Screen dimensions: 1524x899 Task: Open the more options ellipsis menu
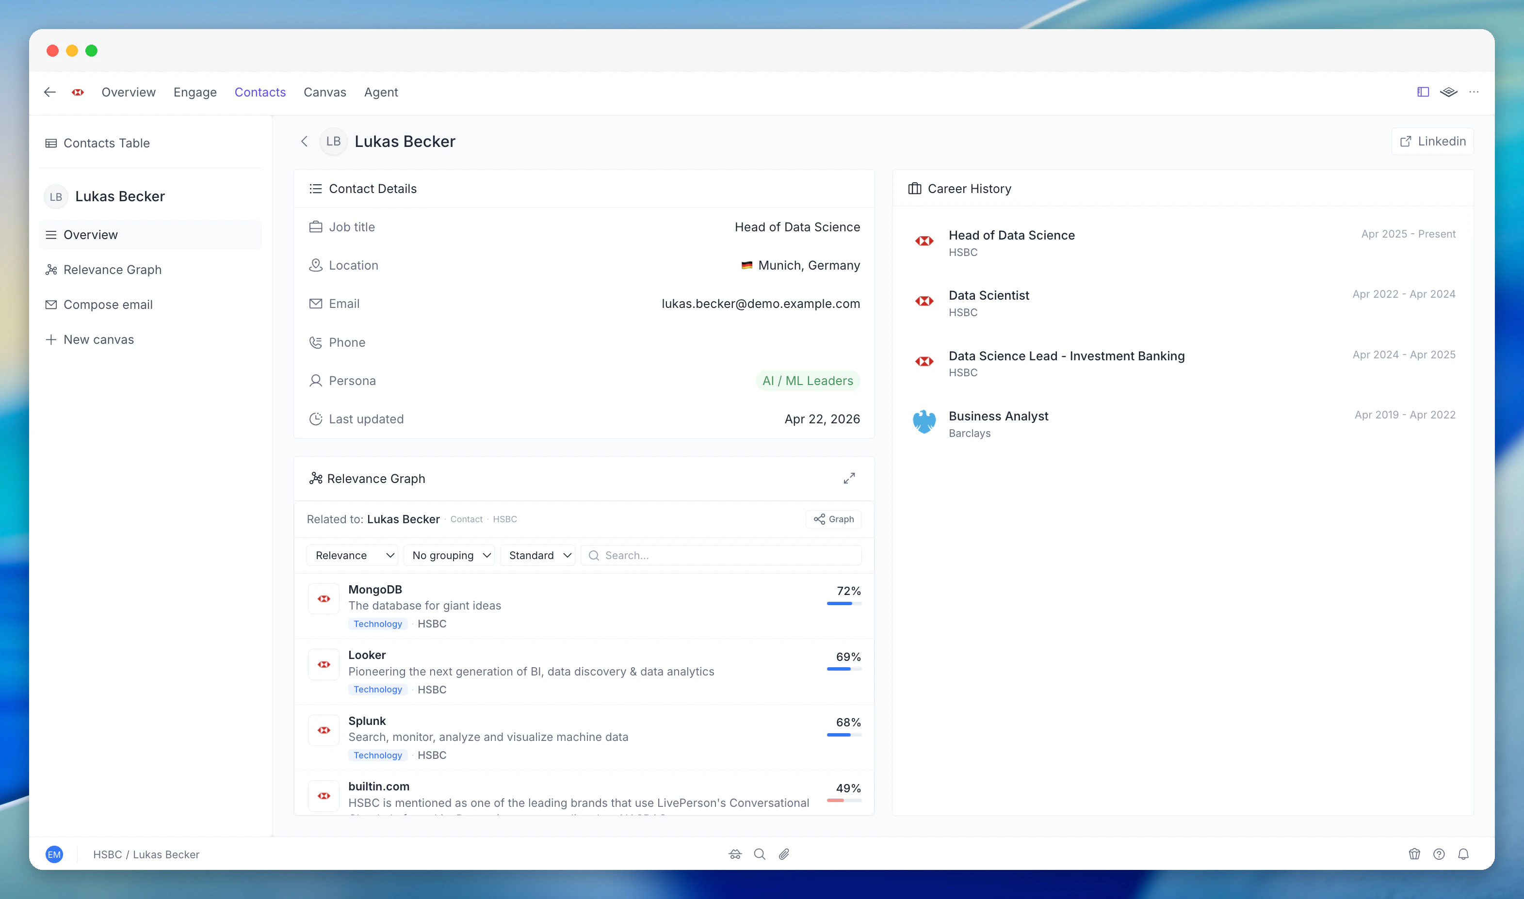[x=1474, y=92]
